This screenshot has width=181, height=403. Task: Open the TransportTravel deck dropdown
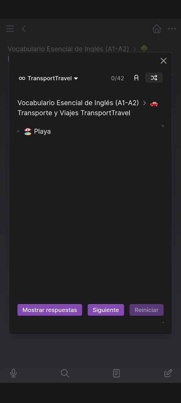tap(48, 78)
